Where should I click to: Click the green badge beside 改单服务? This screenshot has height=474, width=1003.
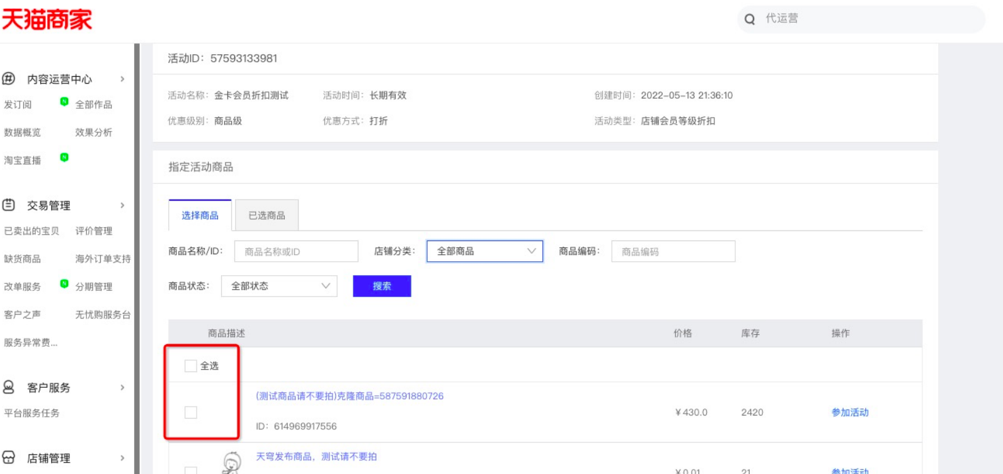tap(64, 283)
